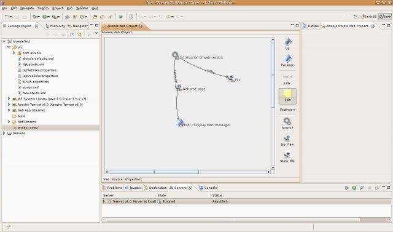This screenshot has width=393, height=232.
Task: Click the Open Type toolbar icon
Action: coord(95,17)
